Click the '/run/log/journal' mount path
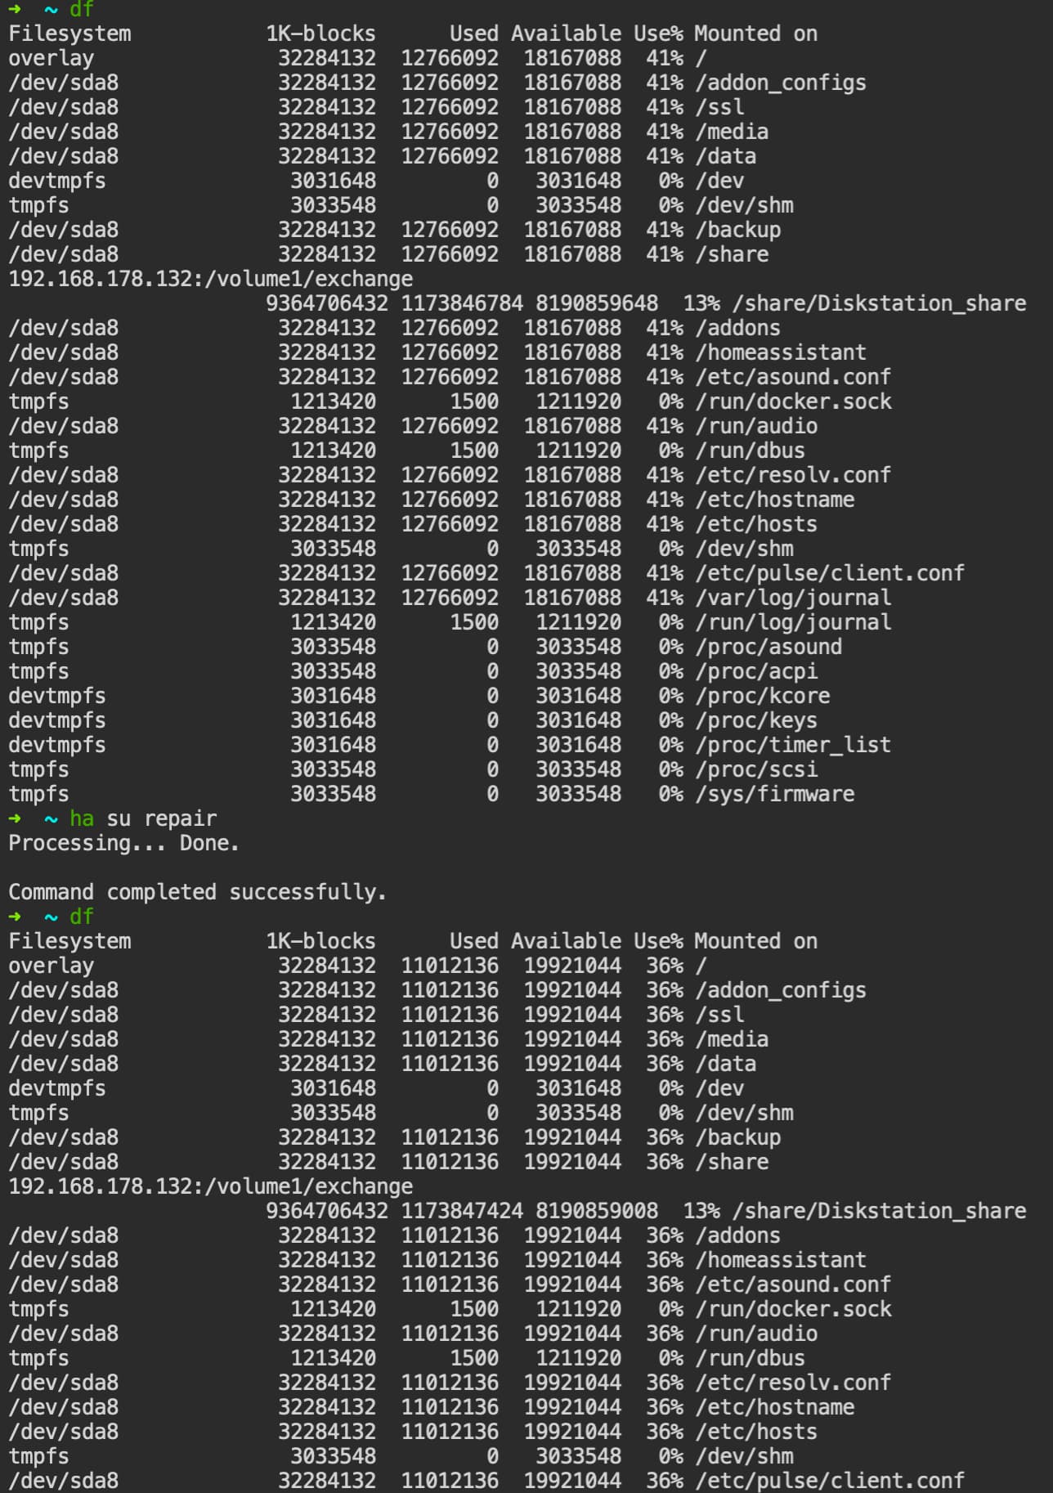The height and width of the screenshot is (1493, 1053). [793, 622]
